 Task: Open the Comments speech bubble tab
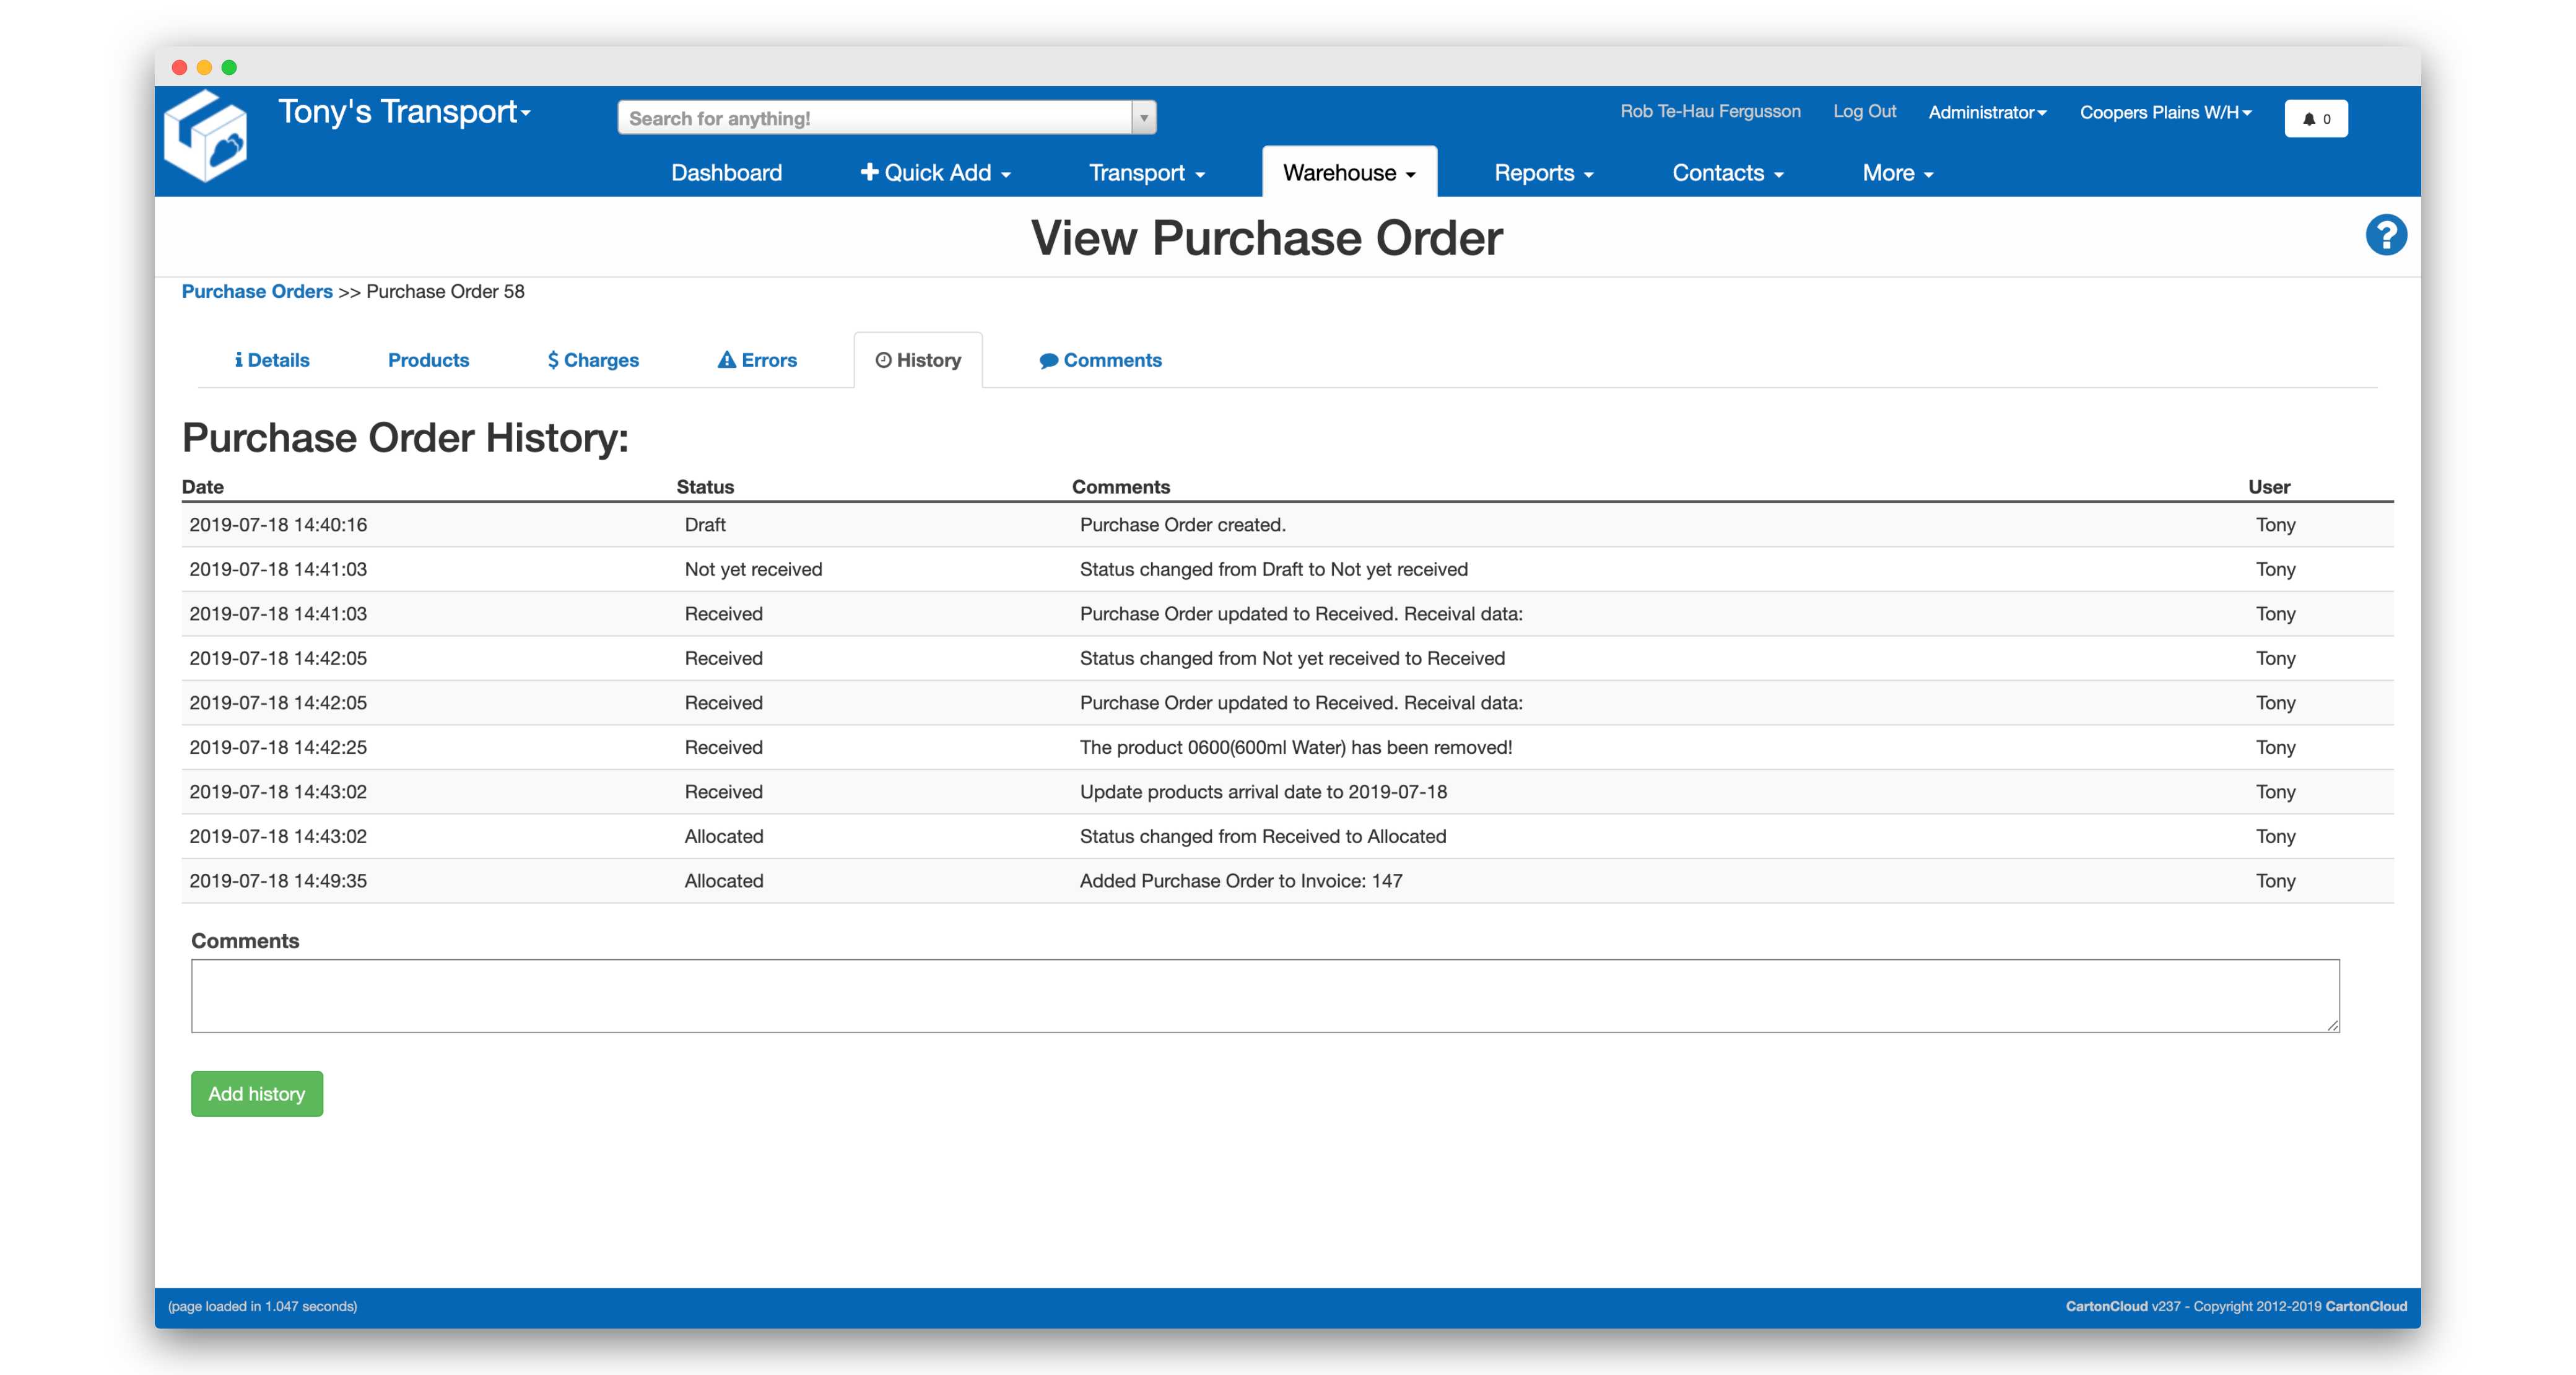(1100, 360)
